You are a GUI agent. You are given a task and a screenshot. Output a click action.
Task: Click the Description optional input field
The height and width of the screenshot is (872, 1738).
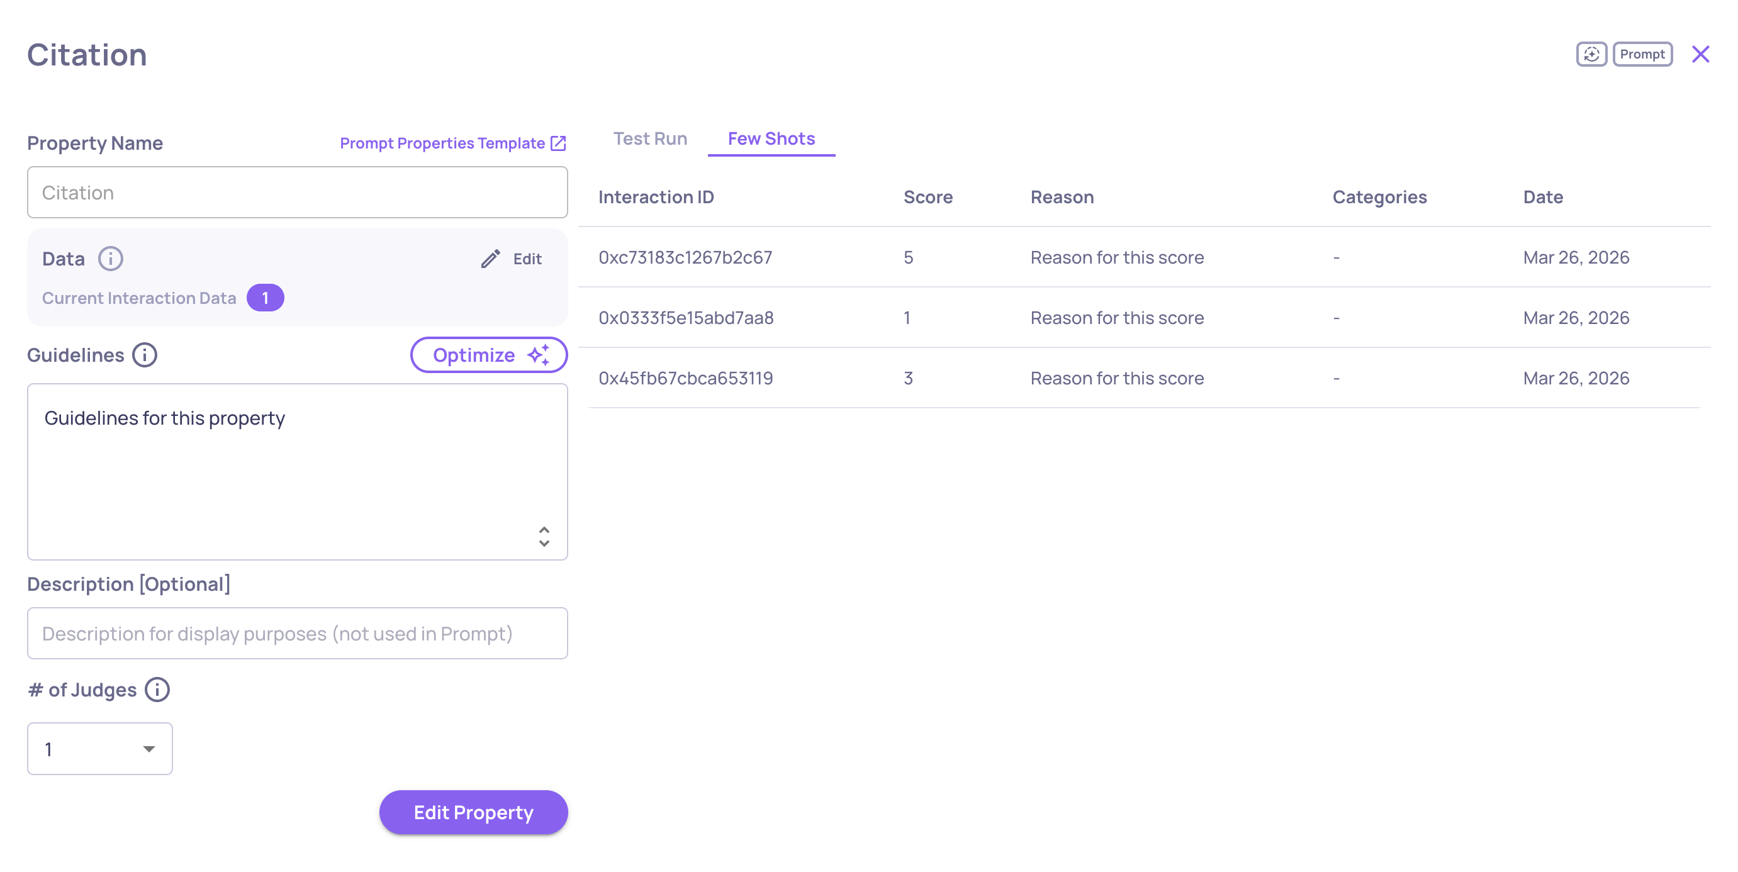(x=297, y=634)
